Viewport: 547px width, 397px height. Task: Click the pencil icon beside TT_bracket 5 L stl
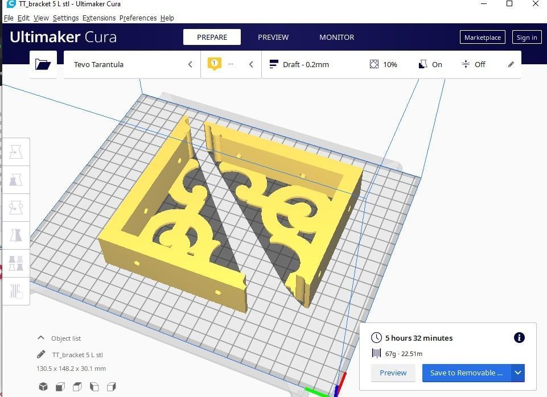click(x=41, y=354)
